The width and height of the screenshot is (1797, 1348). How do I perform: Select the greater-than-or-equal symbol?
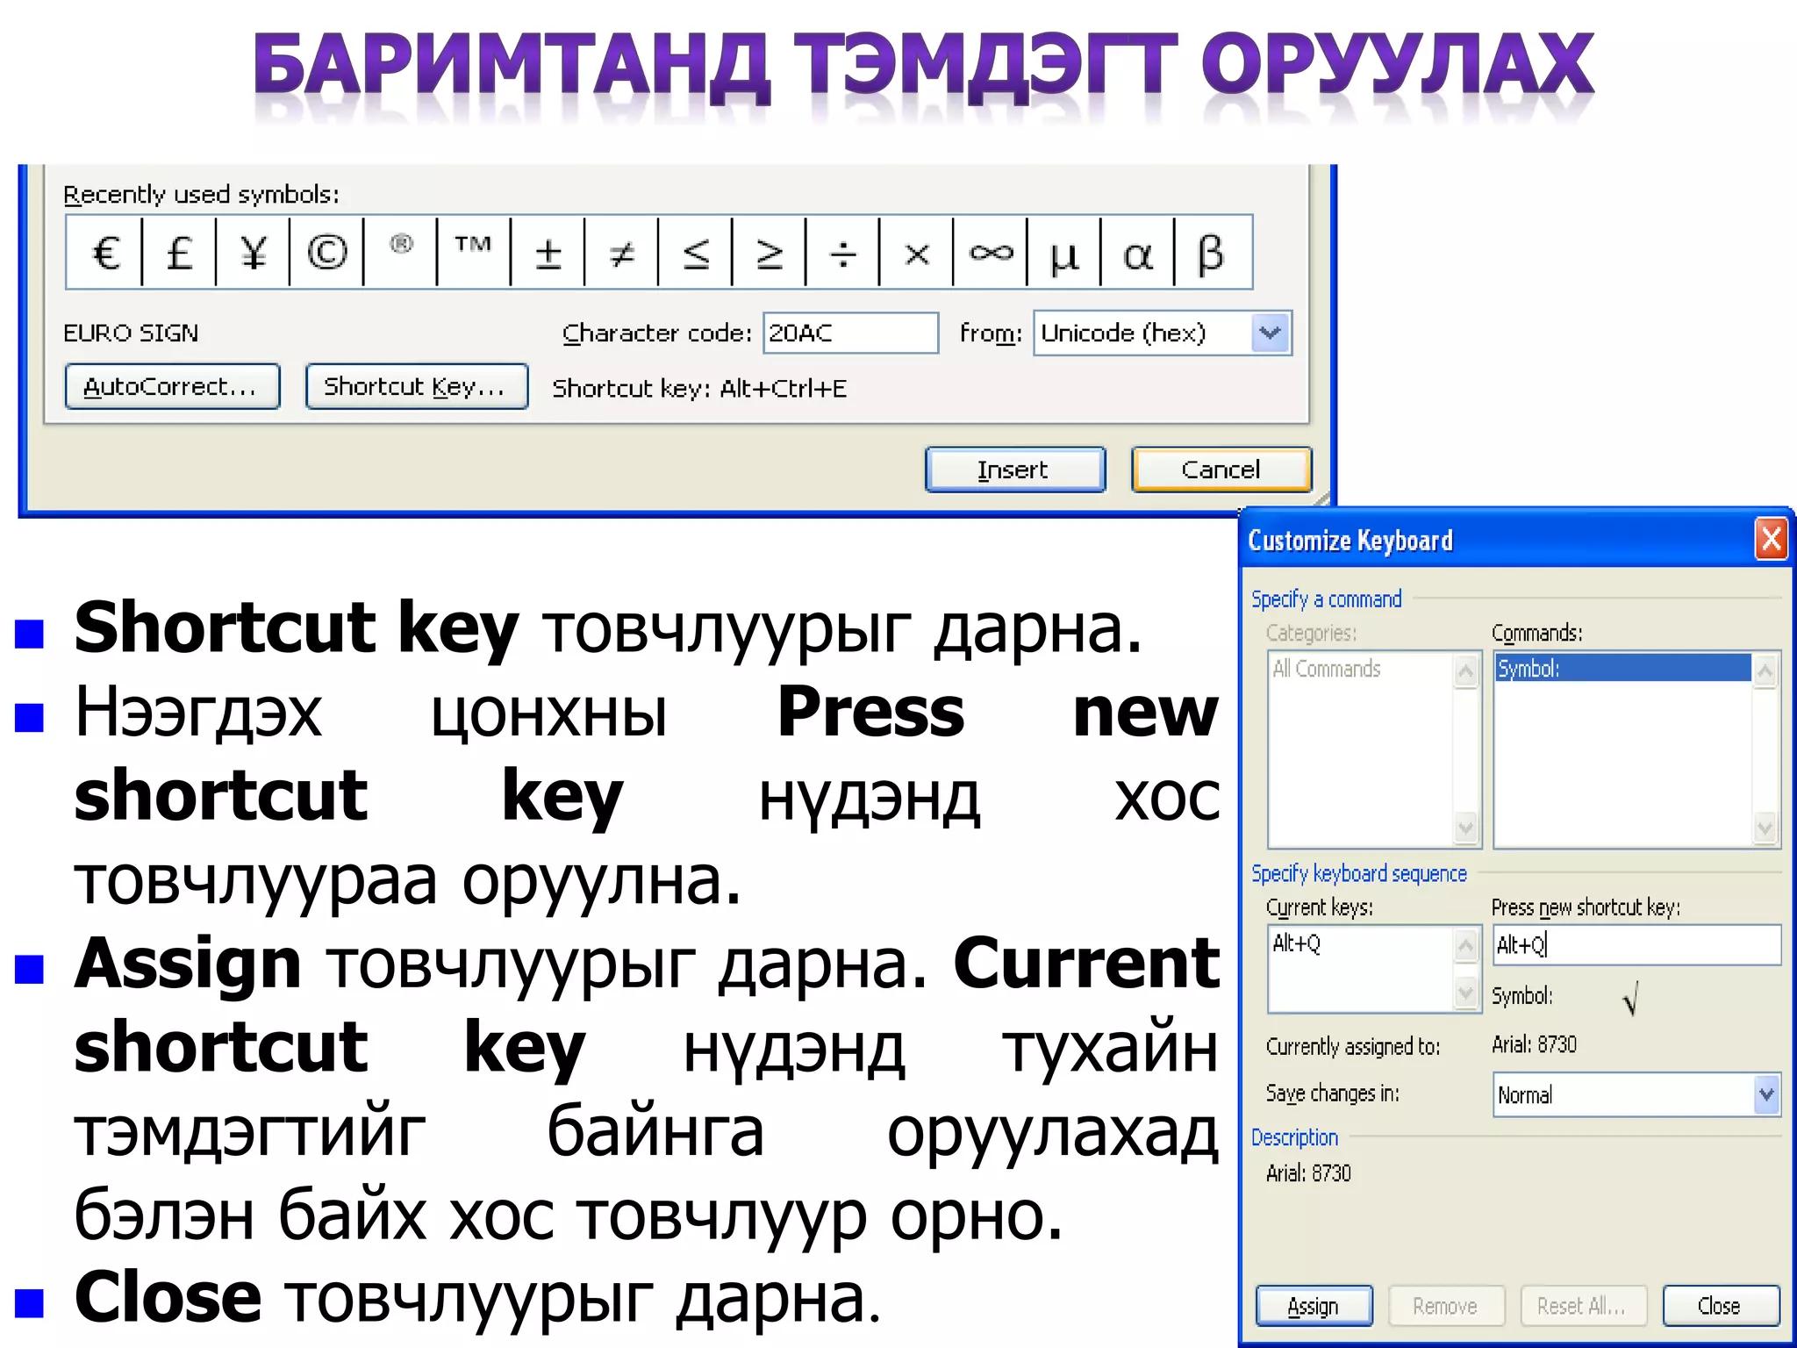(769, 253)
